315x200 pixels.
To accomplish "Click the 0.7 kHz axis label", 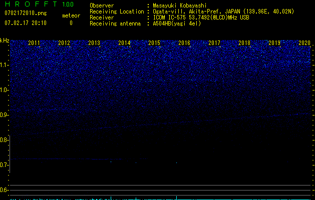I will [4, 165].
